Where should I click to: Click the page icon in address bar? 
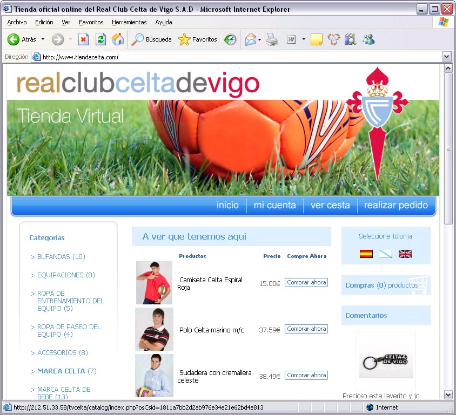click(x=36, y=57)
